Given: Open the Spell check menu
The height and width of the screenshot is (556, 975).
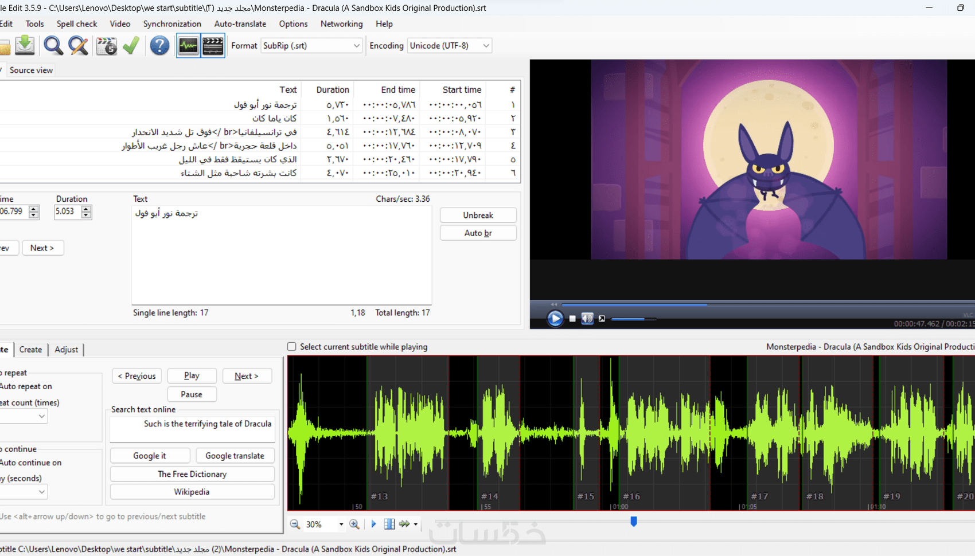Looking at the screenshot, I should 77,24.
